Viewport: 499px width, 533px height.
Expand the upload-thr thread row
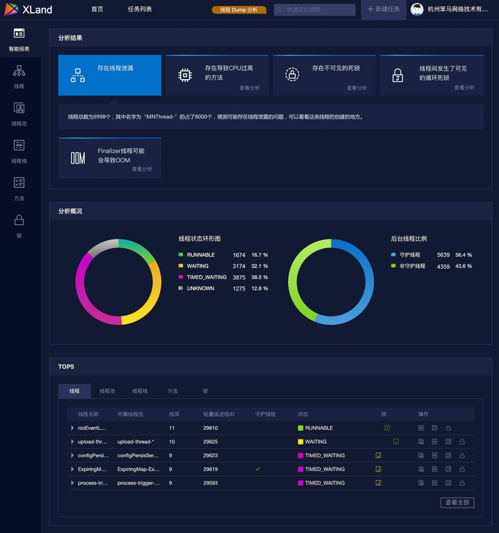(x=72, y=442)
